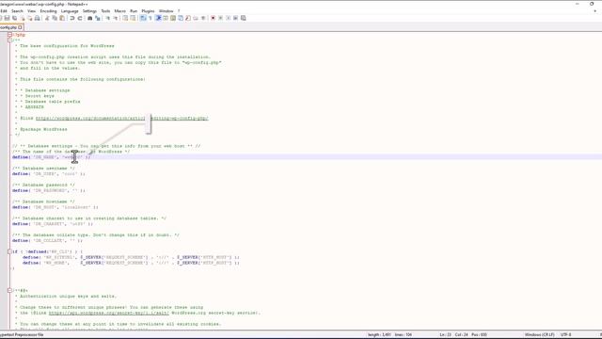
Task: Click Save Current Recorded Macro icon
Action: tap(243, 18)
